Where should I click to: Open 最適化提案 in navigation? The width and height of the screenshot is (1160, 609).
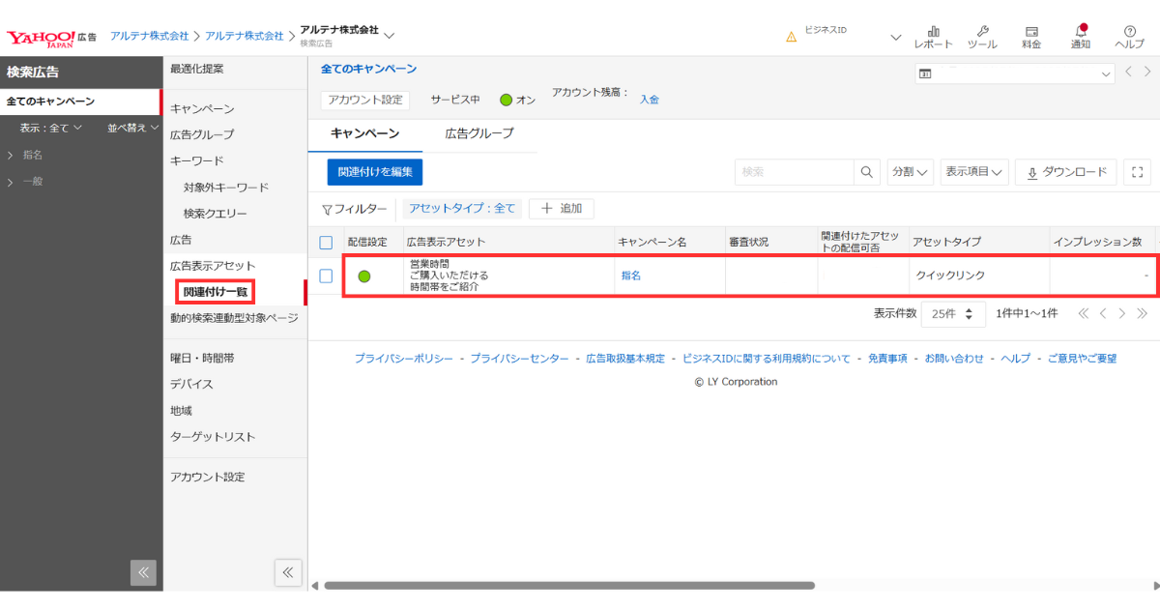[x=197, y=69]
